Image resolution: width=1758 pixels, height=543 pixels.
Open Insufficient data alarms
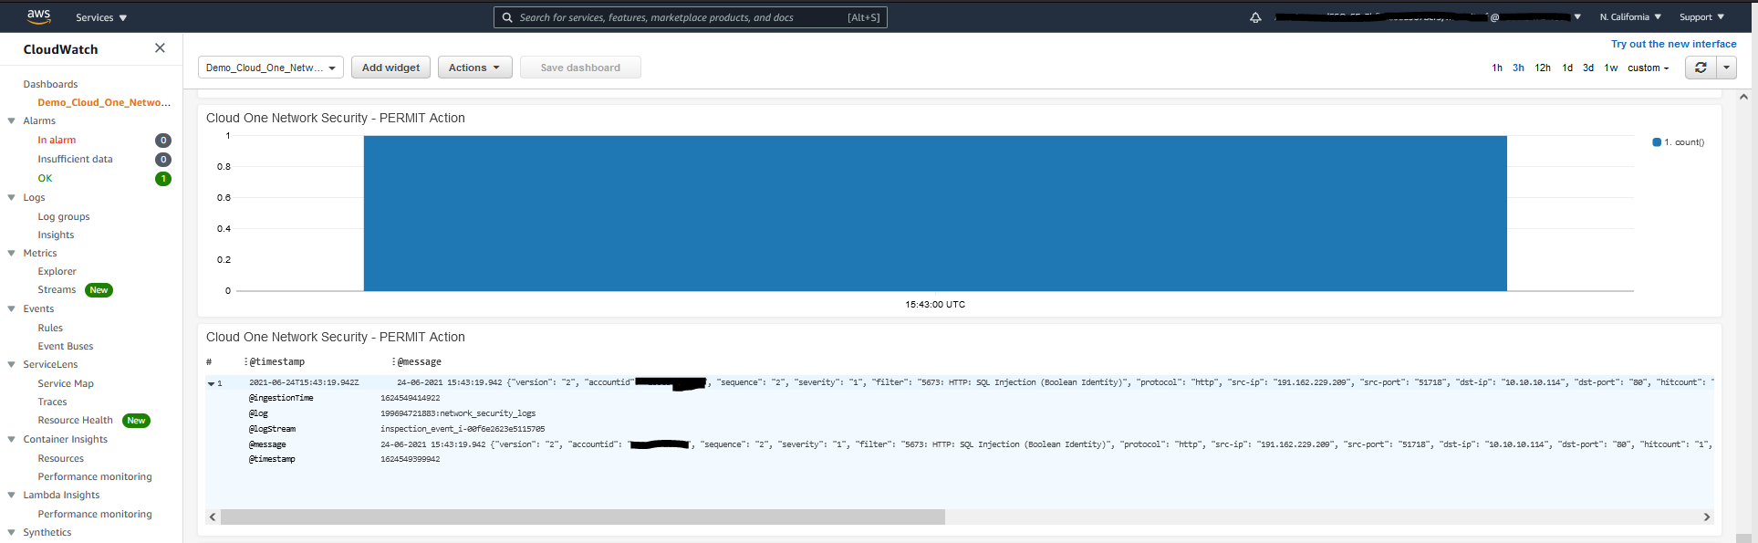click(75, 159)
